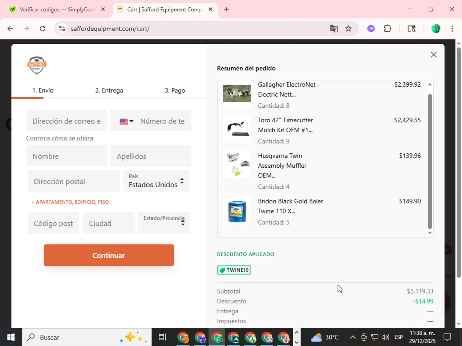Close the Verificar códigos tab
Viewport: 462px width, 346px height.
(103, 9)
